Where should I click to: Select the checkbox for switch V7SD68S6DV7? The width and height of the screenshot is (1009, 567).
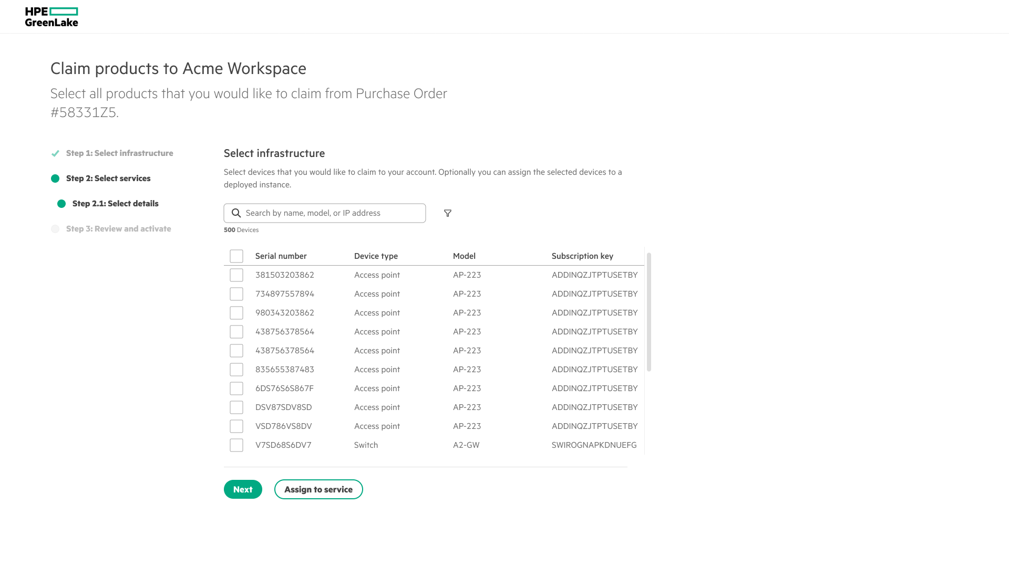(x=236, y=445)
